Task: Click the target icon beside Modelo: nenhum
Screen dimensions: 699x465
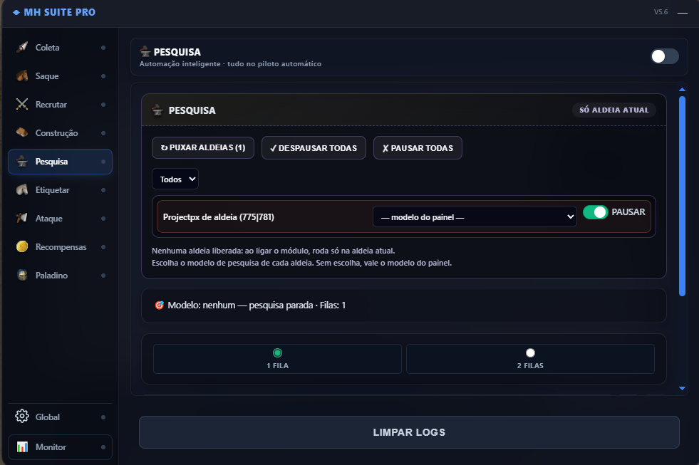Action: pos(159,305)
